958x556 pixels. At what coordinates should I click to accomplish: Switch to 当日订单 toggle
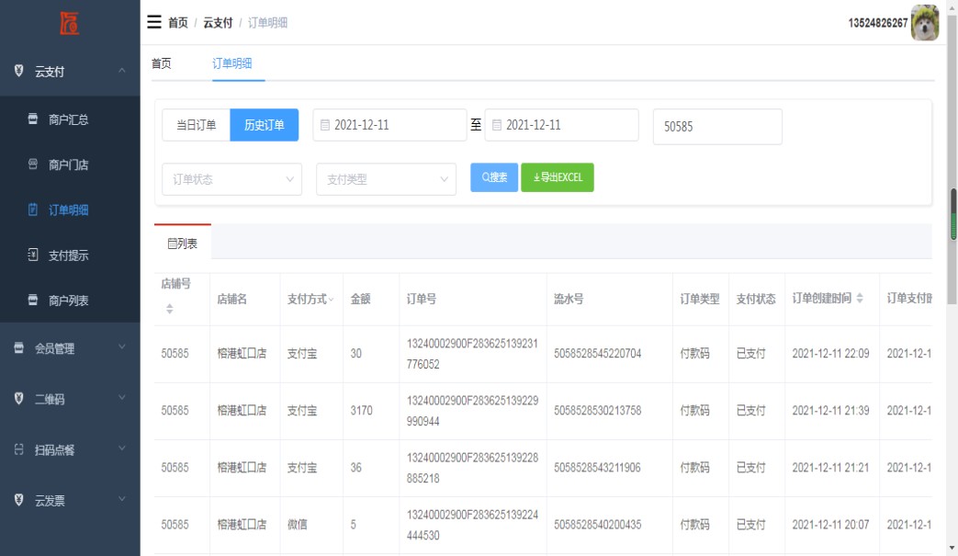pos(196,125)
